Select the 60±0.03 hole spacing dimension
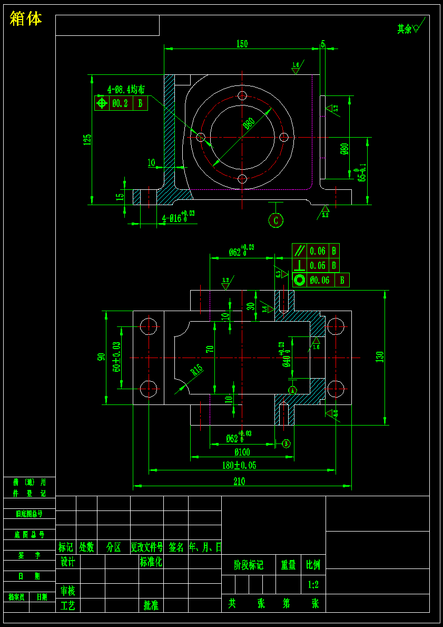 pyautogui.click(x=116, y=357)
